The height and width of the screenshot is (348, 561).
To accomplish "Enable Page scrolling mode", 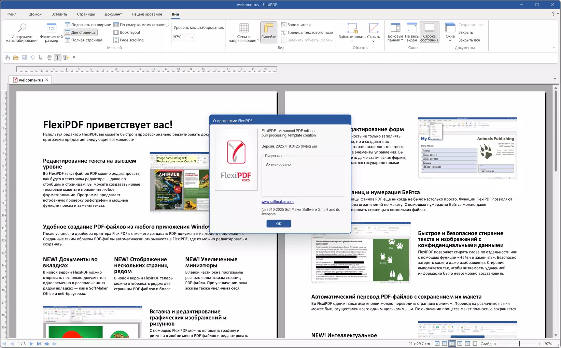I will [x=129, y=40].
